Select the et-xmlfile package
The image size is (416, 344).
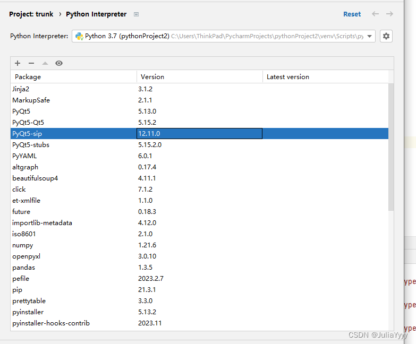(200, 200)
